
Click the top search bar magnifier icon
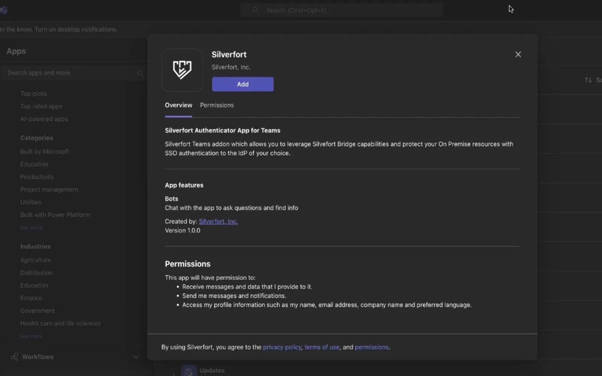(255, 10)
